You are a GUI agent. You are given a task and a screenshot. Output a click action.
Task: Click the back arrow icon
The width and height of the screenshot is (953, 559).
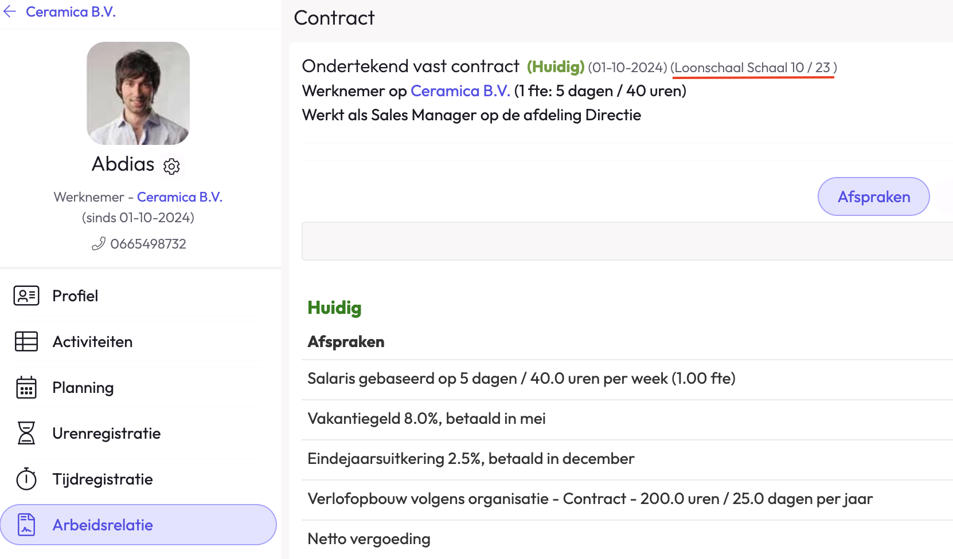(10, 12)
